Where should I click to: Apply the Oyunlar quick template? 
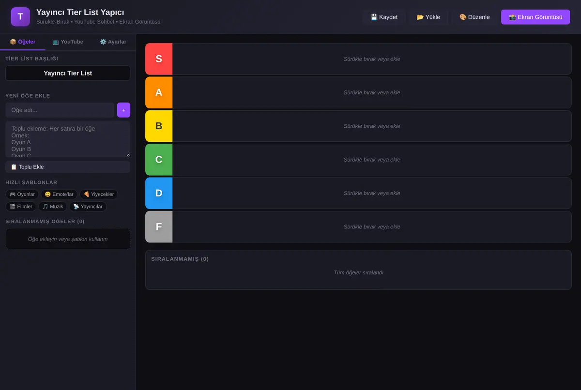(22, 194)
